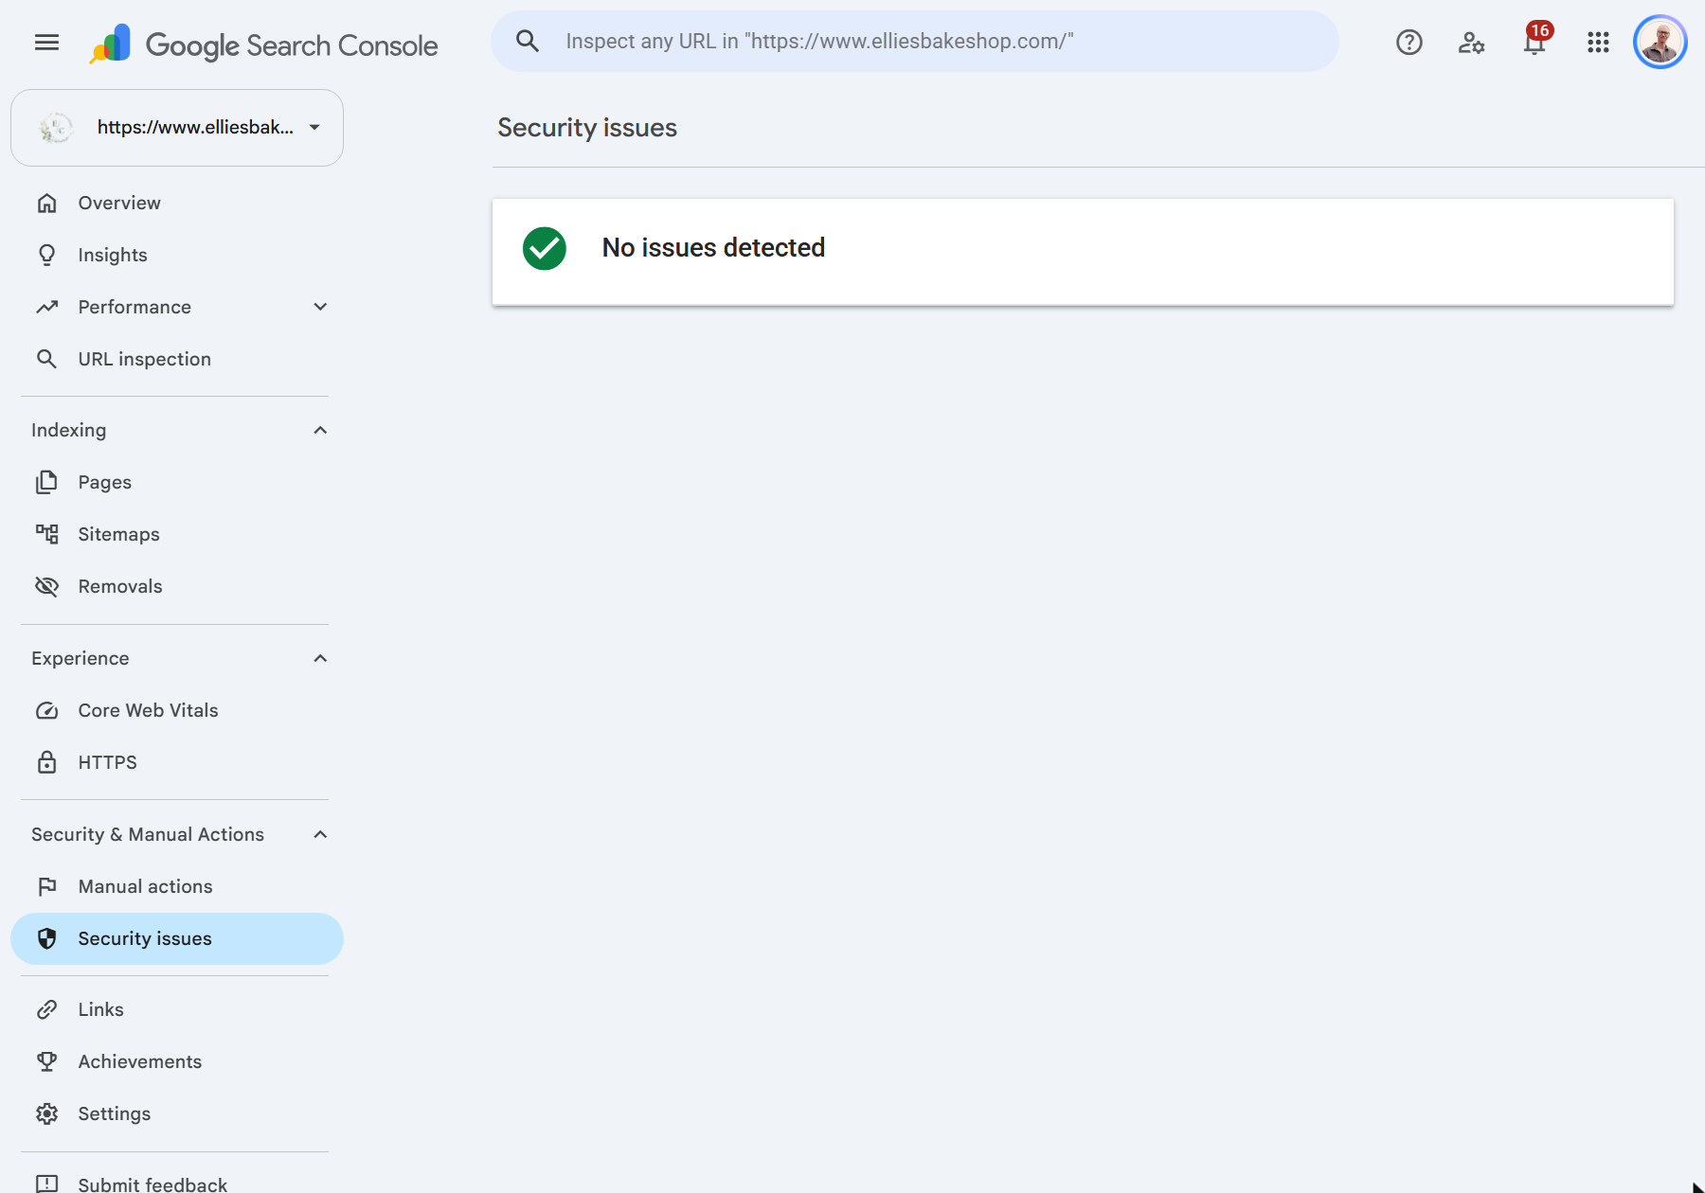This screenshot has height=1193, width=1705.
Task: Click the HTTPS padlock icon
Action: coord(46,763)
